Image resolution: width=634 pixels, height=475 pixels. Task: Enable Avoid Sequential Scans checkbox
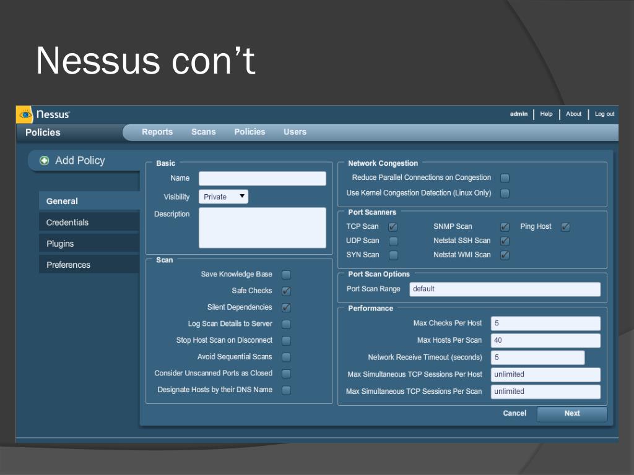coord(286,357)
